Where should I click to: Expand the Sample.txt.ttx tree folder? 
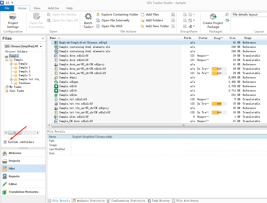click(12, 79)
